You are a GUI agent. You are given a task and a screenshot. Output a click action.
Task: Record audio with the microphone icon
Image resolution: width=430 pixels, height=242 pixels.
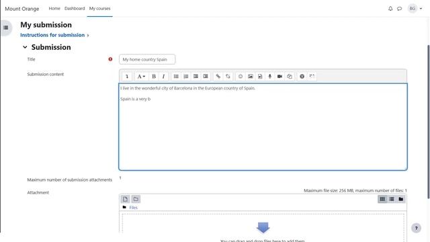[270, 76]
